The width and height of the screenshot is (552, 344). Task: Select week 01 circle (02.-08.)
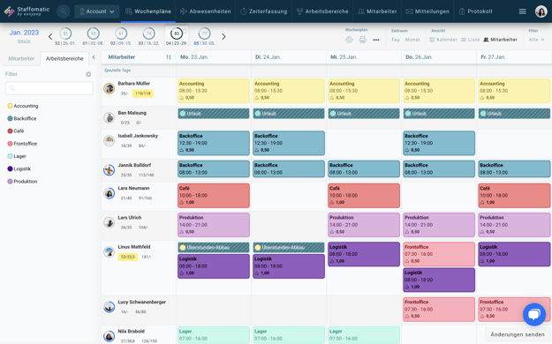coord(93,34)
